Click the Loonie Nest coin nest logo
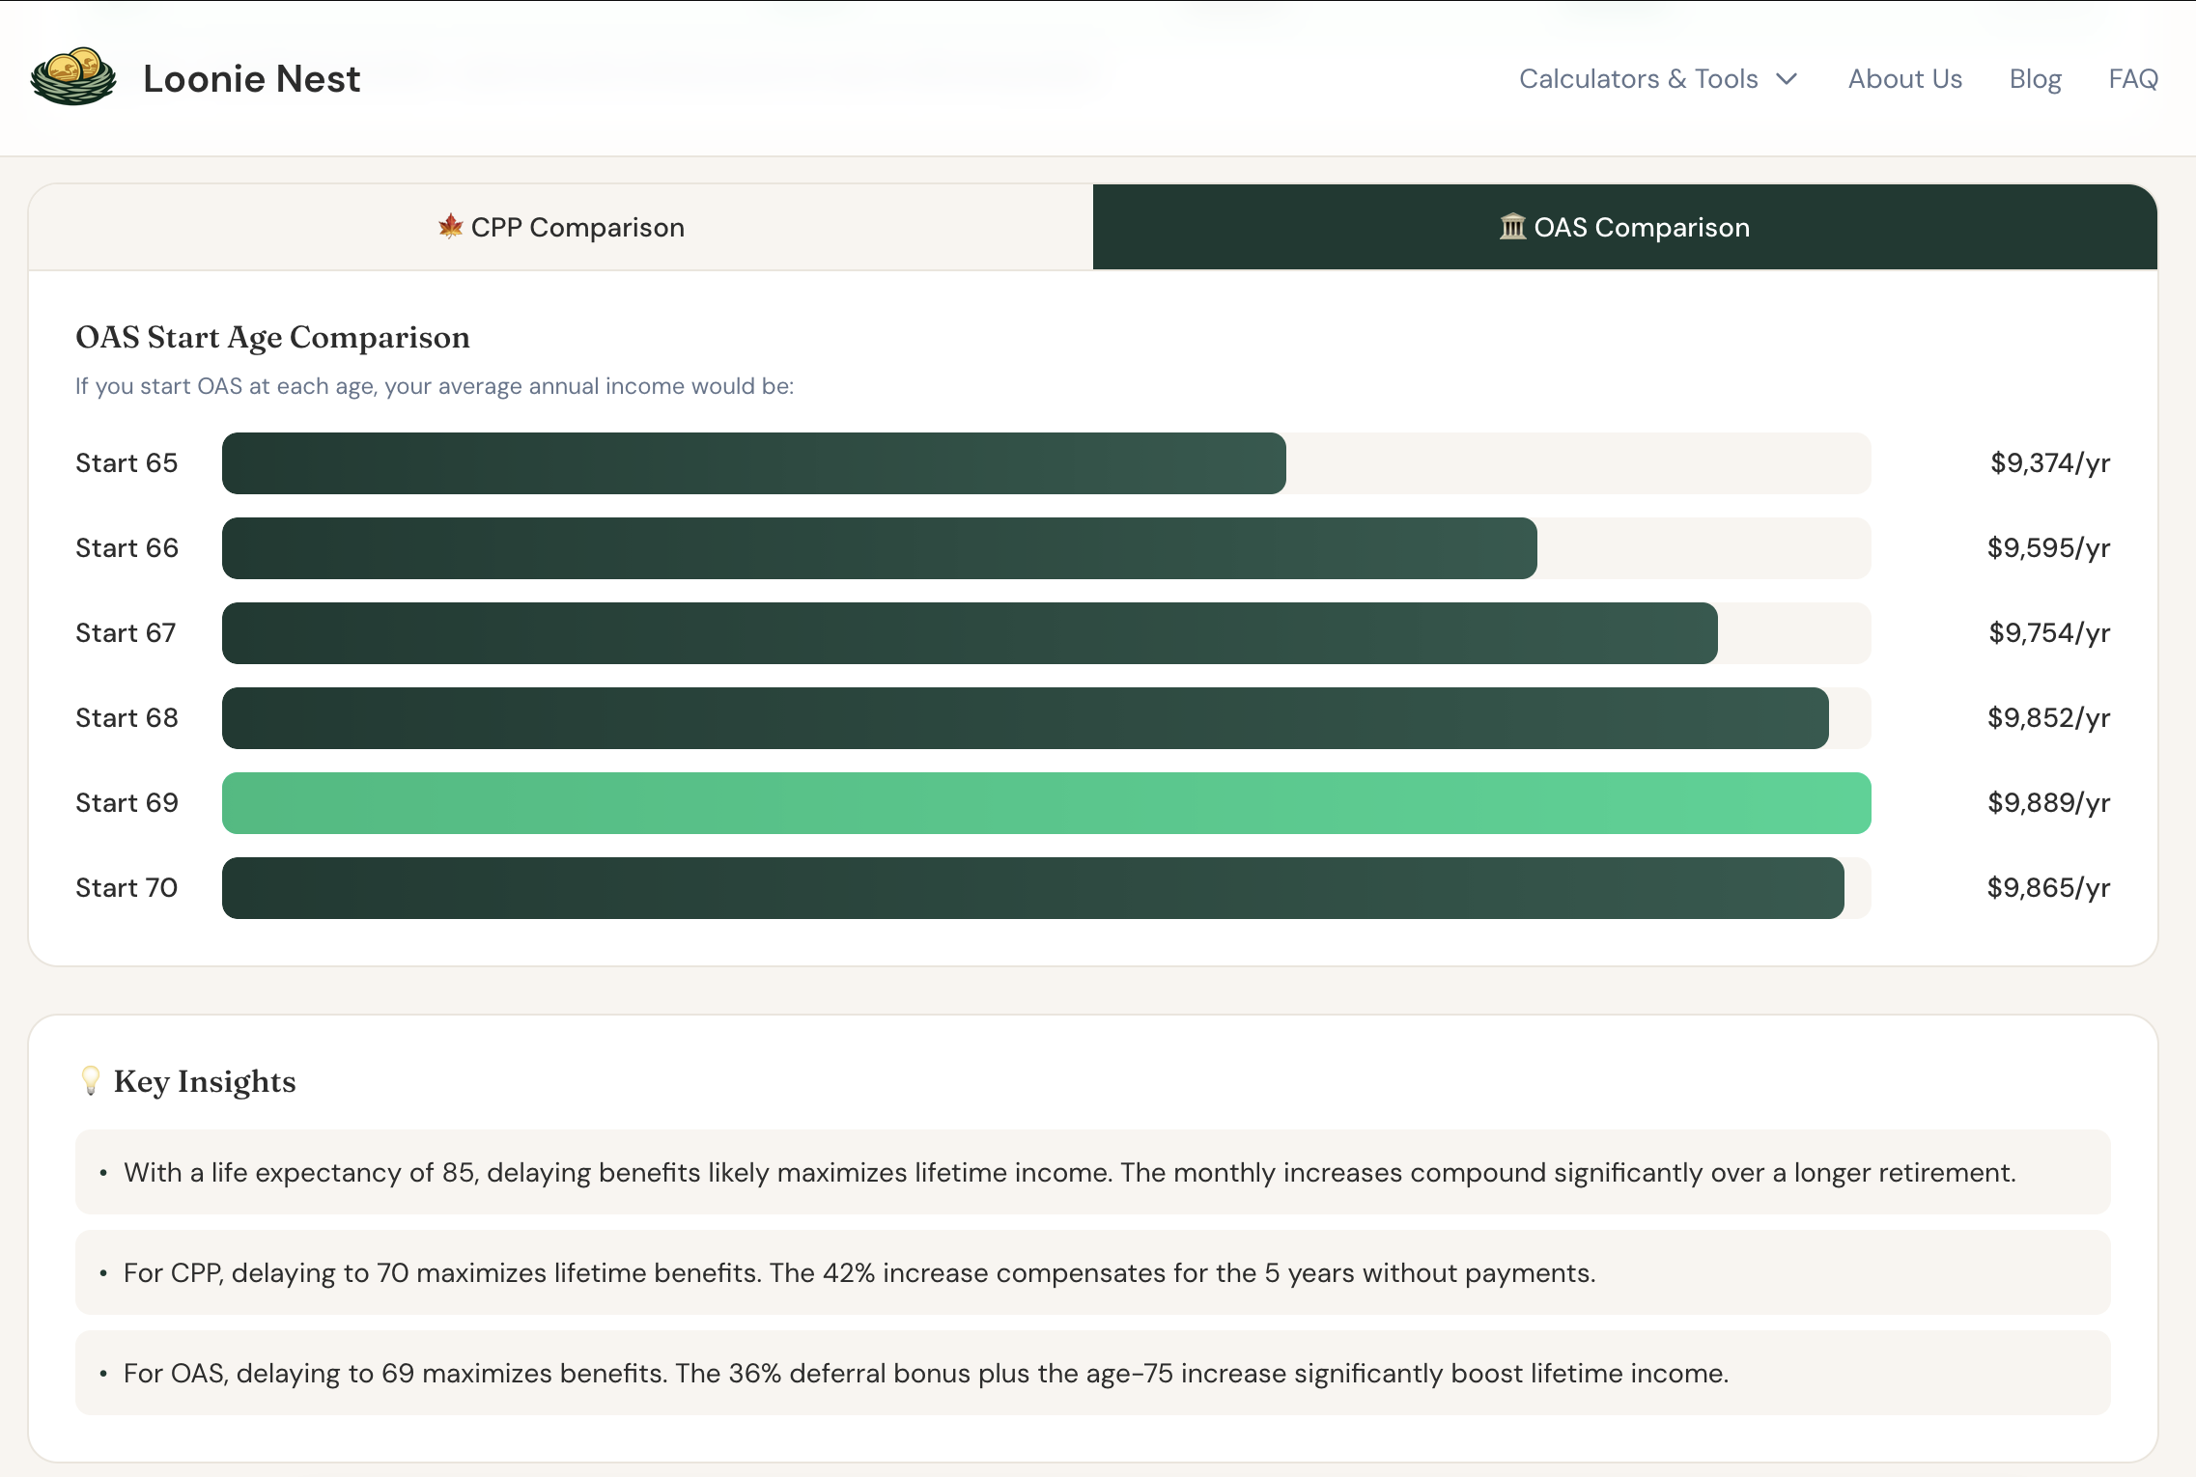 tap(73, 77)
